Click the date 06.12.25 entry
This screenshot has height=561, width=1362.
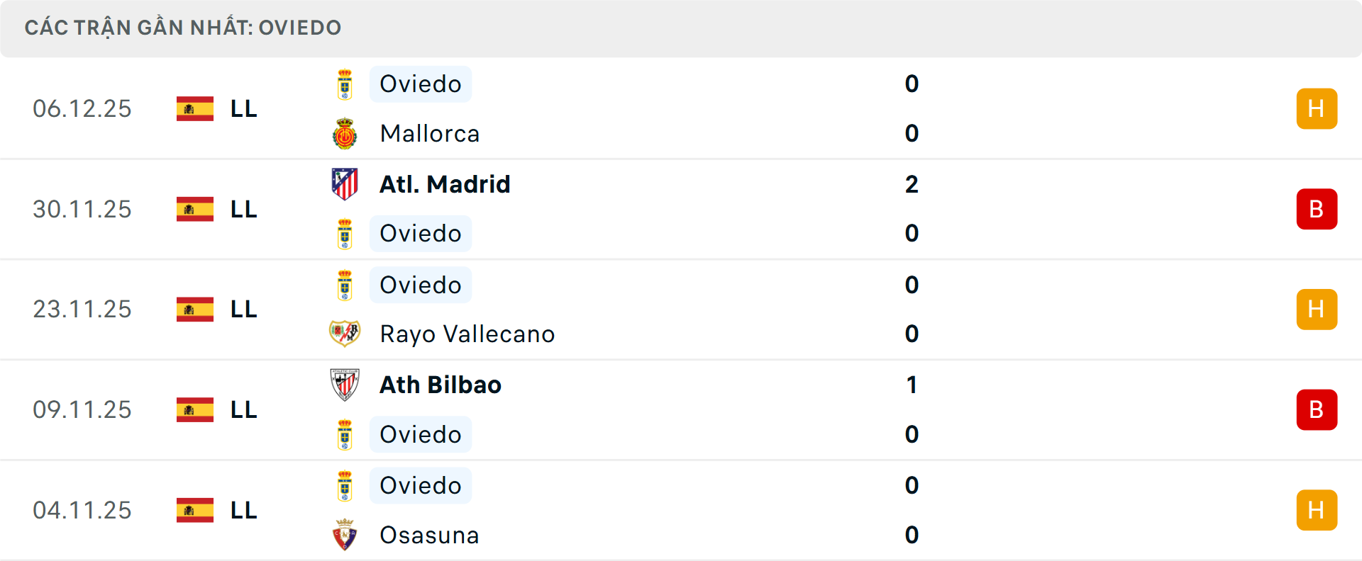tap(82, 108)
